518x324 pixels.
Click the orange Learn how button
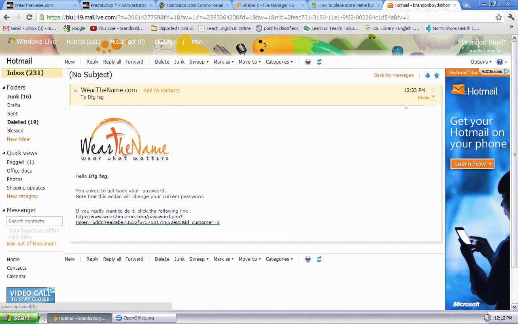(472, 164)
